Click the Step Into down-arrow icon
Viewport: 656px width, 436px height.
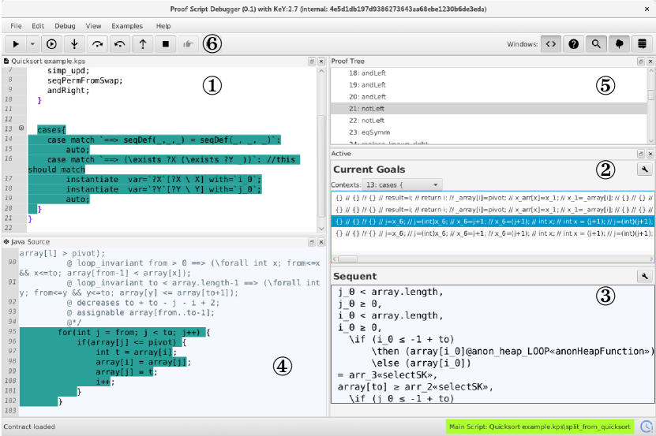(x=75, y=43)
